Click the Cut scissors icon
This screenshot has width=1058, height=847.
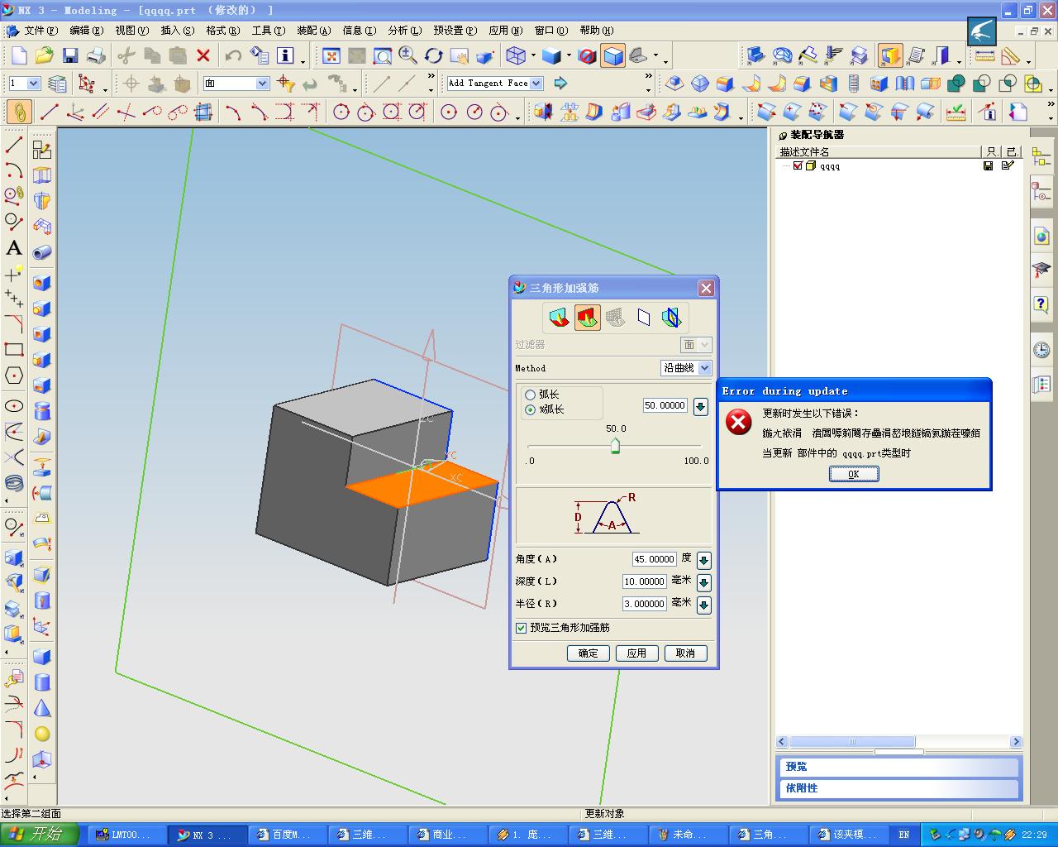126,55
